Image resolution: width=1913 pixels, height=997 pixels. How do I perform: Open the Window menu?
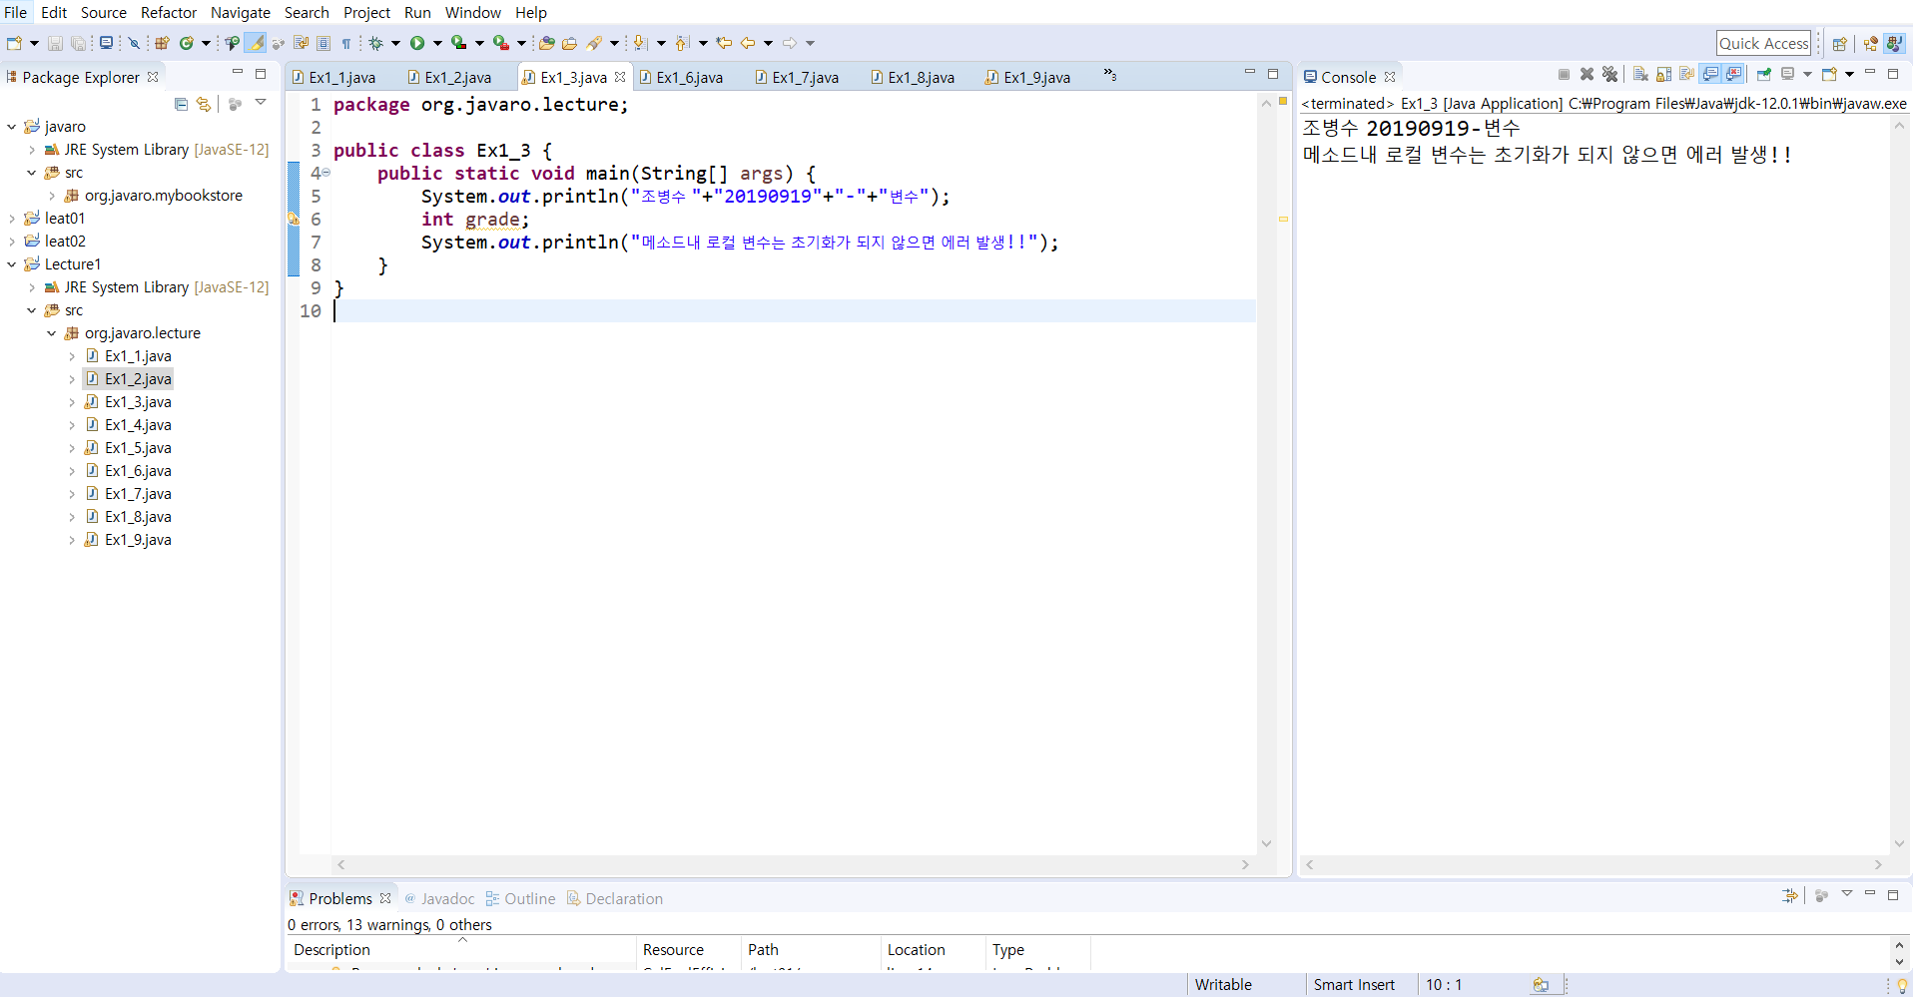pyautogui.click(x=472, y=13)
